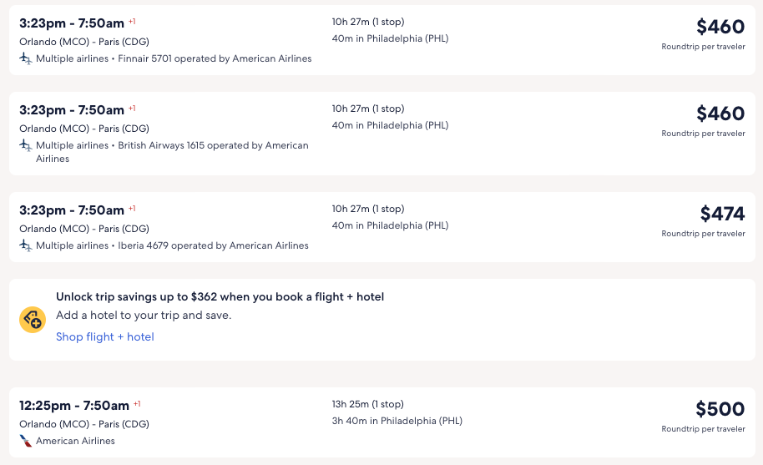This screenshot has height=465, width=763.
Task: Click the American Airlines logo icon
Action: coord(26,441)
